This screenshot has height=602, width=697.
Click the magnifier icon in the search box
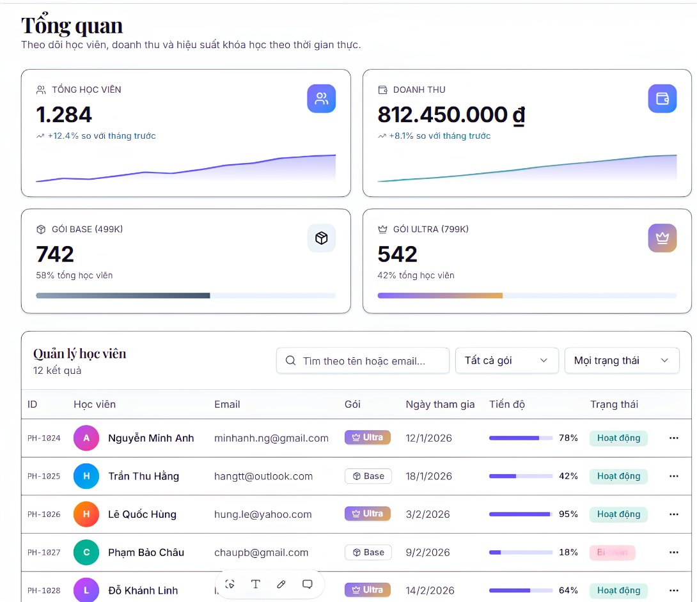[x=290, y=360]
